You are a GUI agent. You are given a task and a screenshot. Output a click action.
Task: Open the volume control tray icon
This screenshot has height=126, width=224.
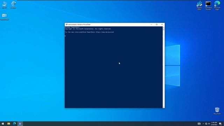(x=209, y=124)
